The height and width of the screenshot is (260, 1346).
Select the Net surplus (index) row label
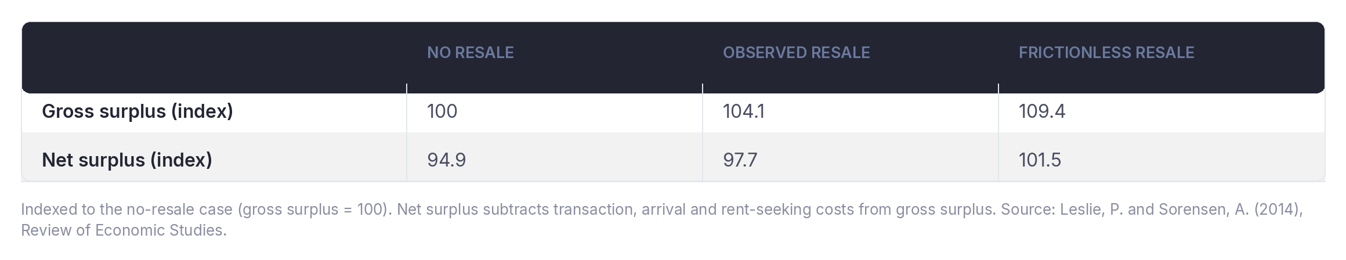coord(127,160)
